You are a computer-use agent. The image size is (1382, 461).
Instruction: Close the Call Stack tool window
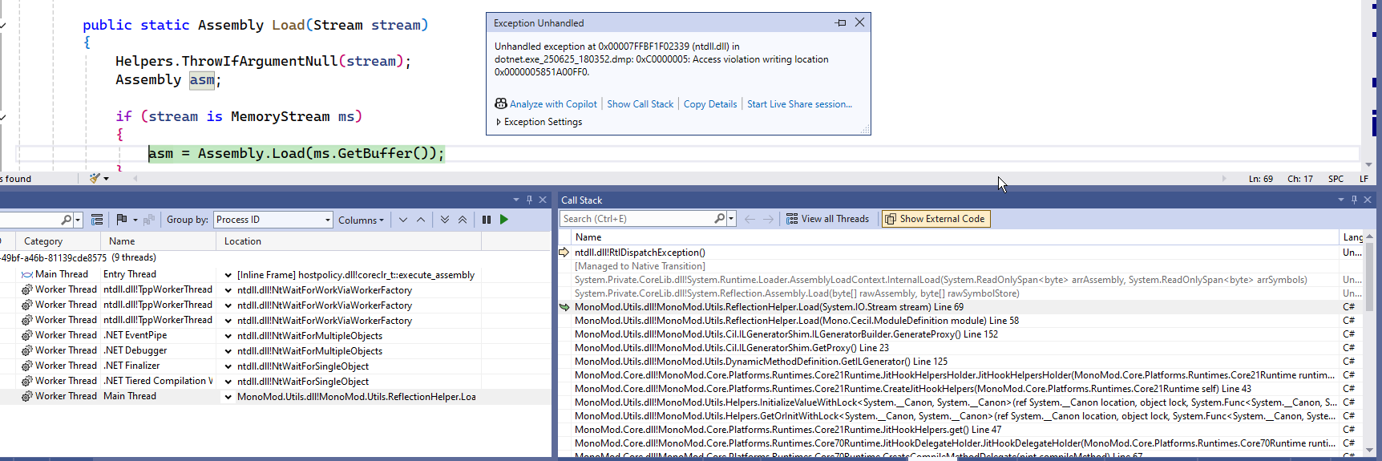(x=1368, y=200)
